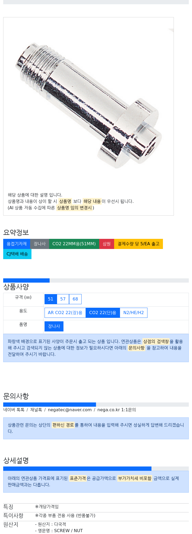Click the 용접기자재 category tag

17,244
